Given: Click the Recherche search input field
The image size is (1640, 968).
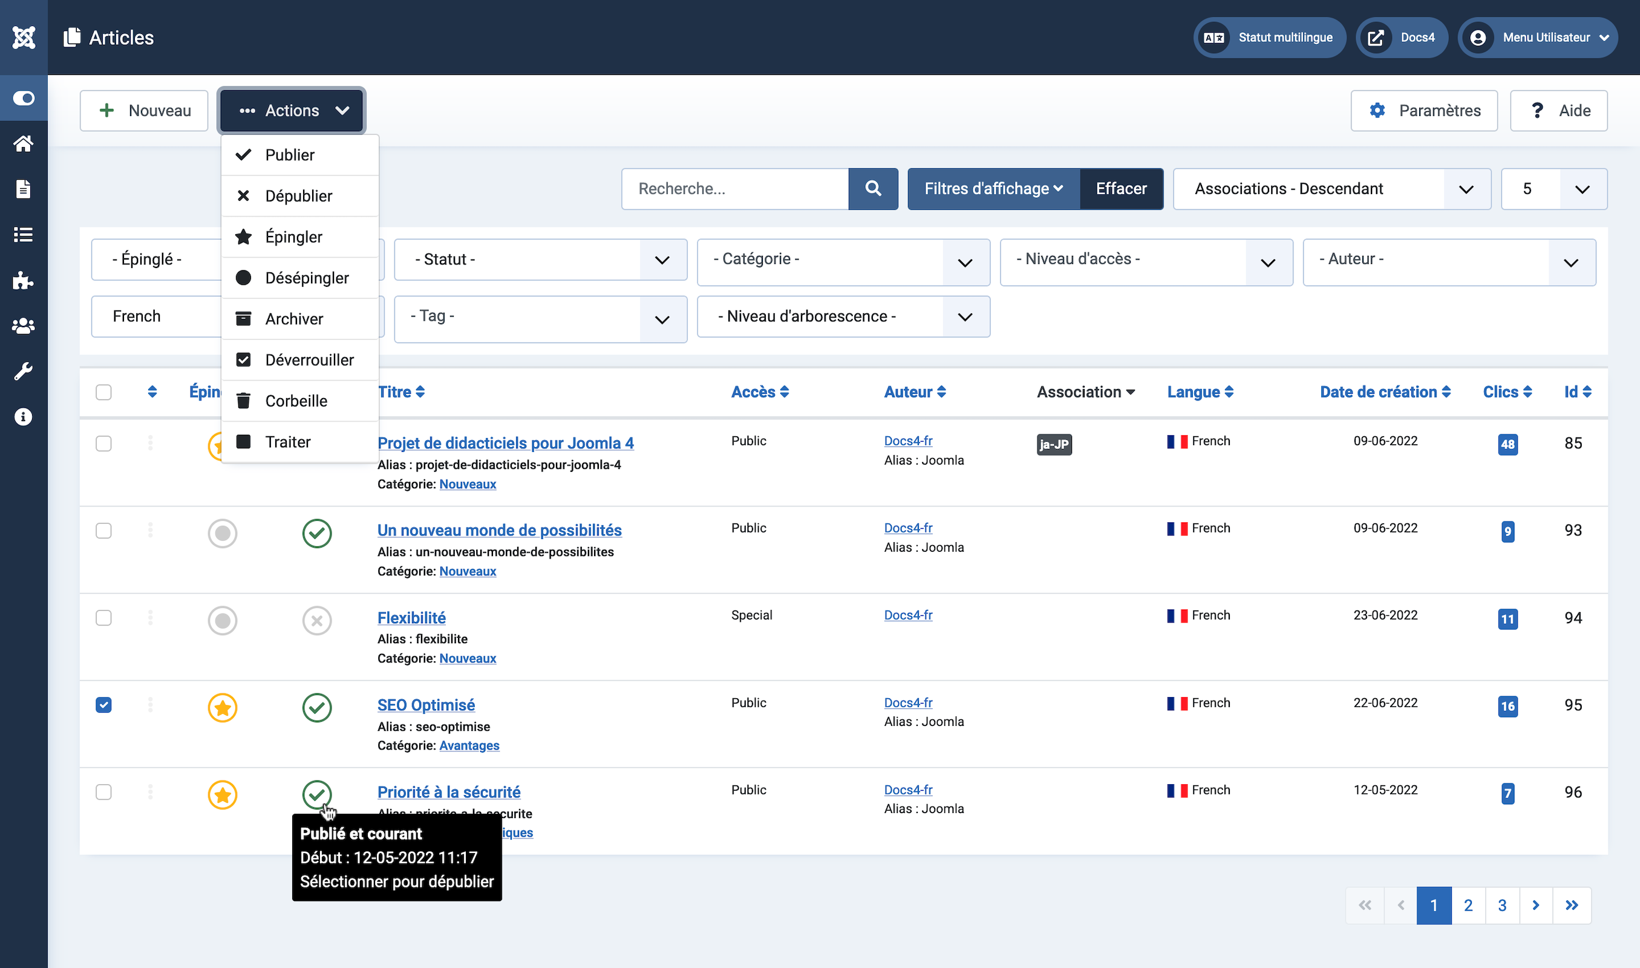Looking at the screenshot, I should pyautogui.click(x=735, y=189).
